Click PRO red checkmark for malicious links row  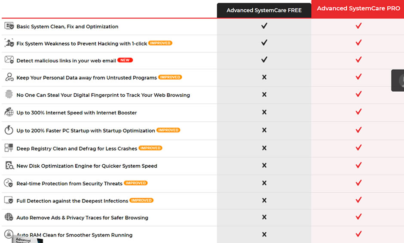(358, 60)
